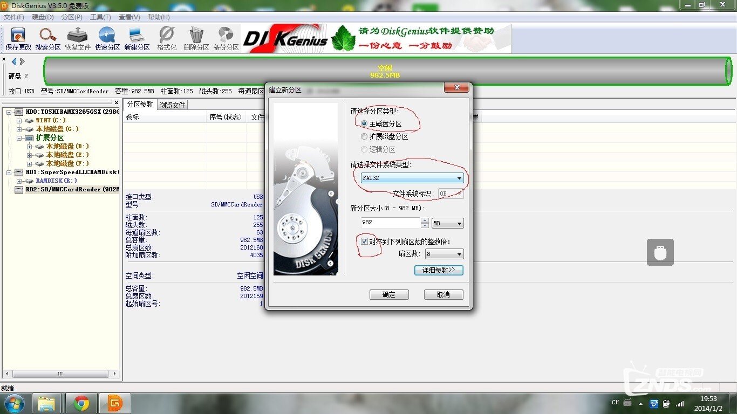The height and width of the screenshot is (414, 737).
Task: Collapse the HD1 RAMDisk node
Action: pyautogui.click(x=9, y=172)
